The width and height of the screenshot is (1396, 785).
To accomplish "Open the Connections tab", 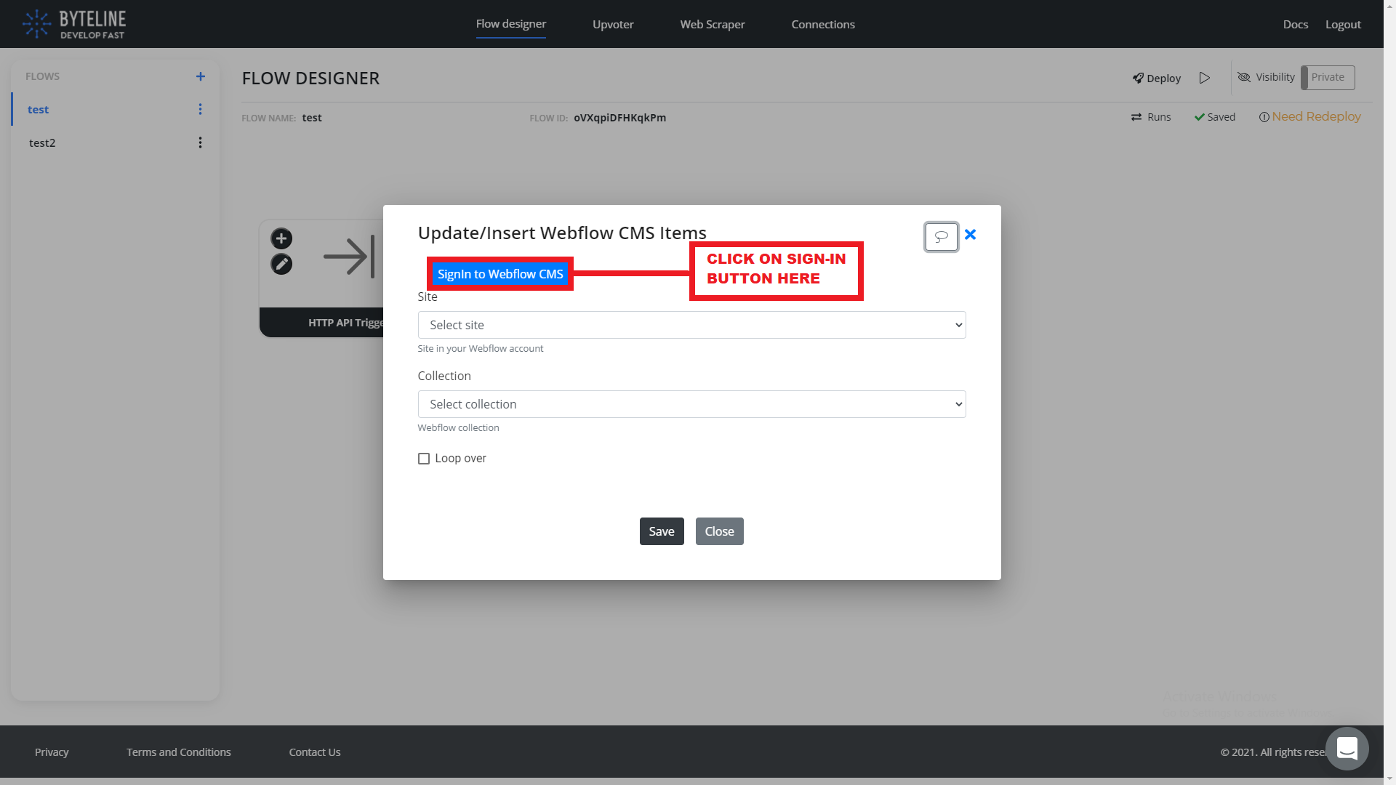I will 823,24.
